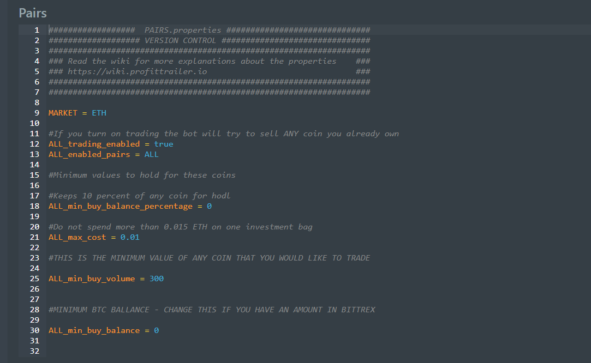Click the ETH value of MARKET
Image resolution: width=591 pixels, height=363 pixels.
coord(99,113)
